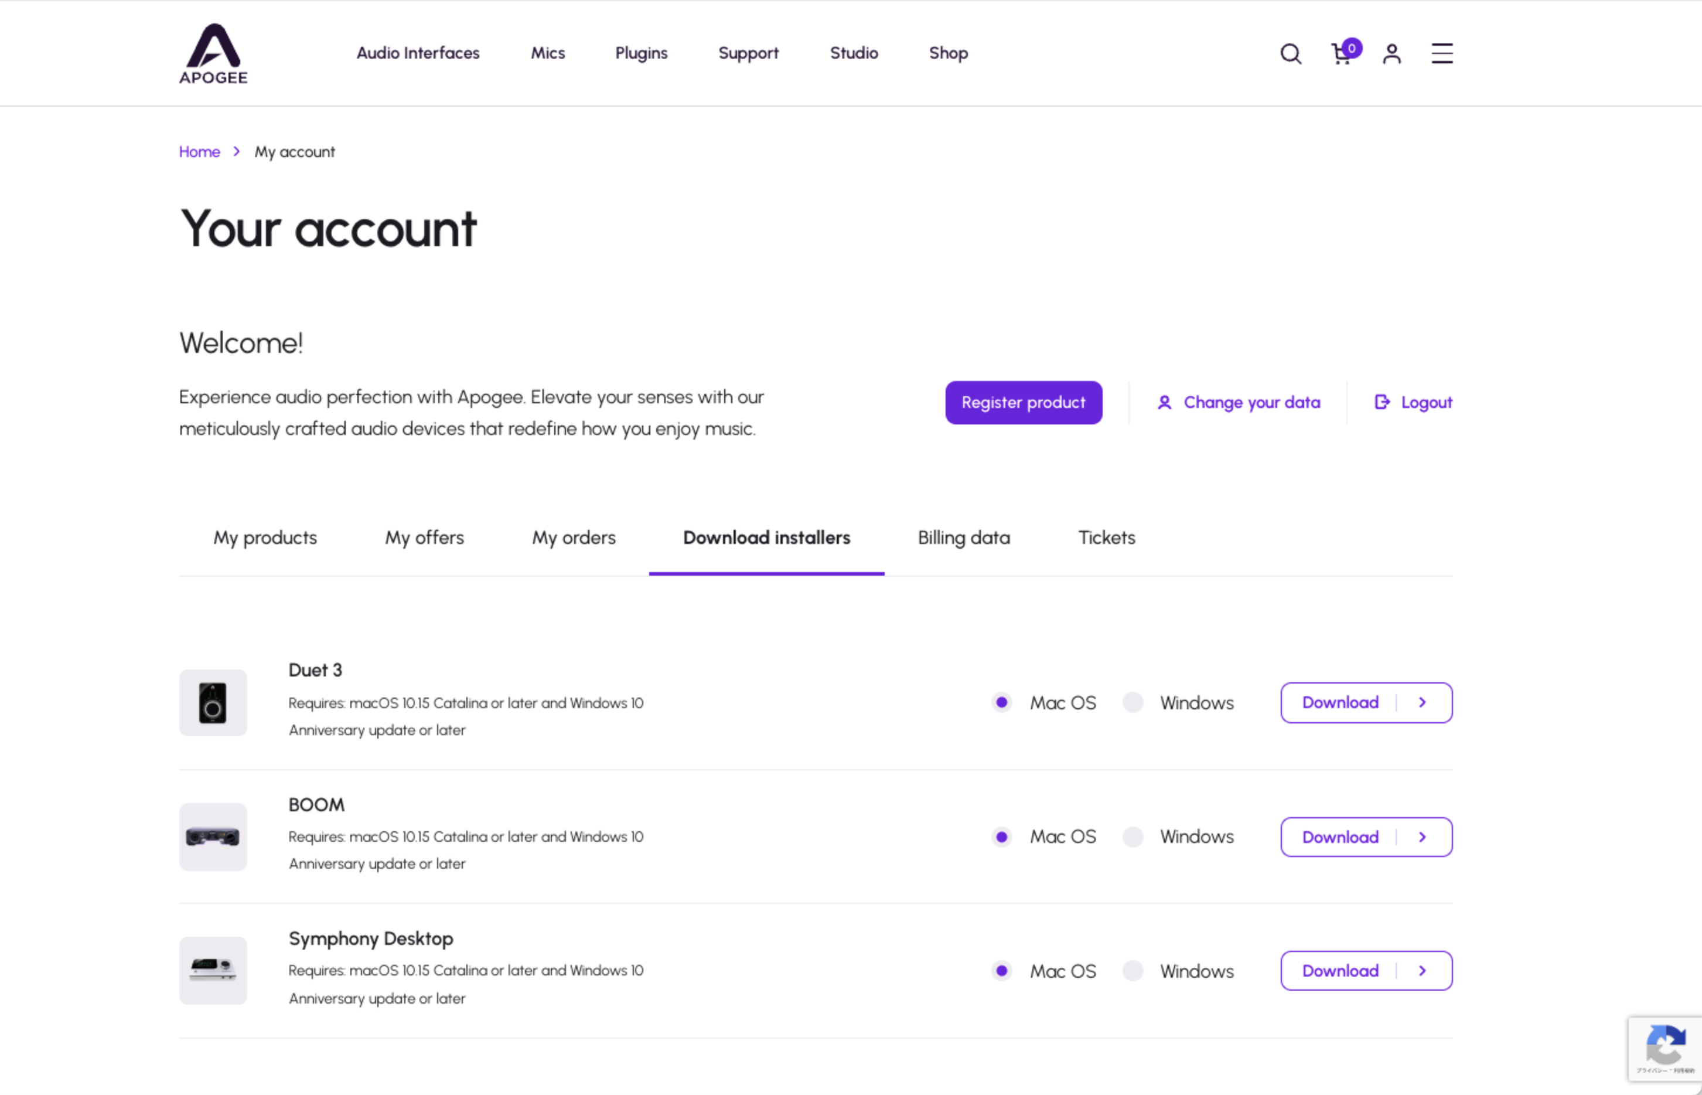Image resolution: width=1702 pixels, height=1095 pixels.
Task: Open the Support menu
Action: pyautogui.click(x=748, y=53)
